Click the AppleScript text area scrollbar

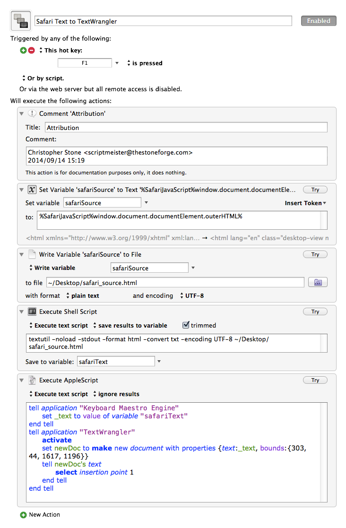click(x=324, y=452)
